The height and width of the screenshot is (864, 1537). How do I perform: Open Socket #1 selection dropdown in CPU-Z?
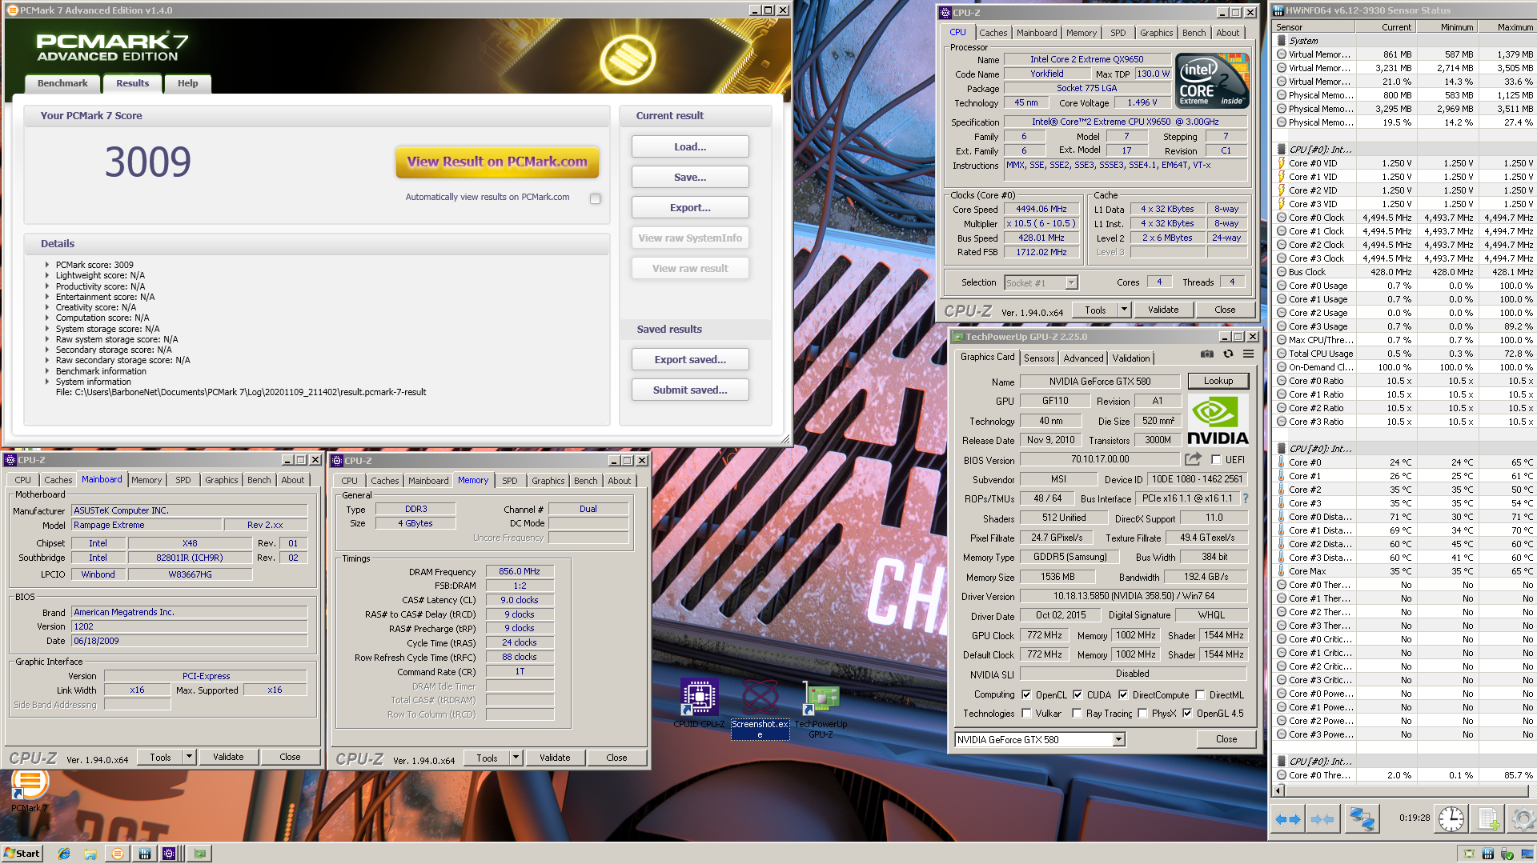pyautogui.click(x=1041, y=283)
